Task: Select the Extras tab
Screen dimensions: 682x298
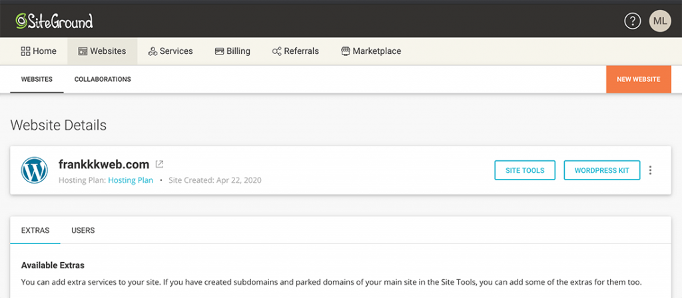Action: pyautogui.click(x=35, y=231)
